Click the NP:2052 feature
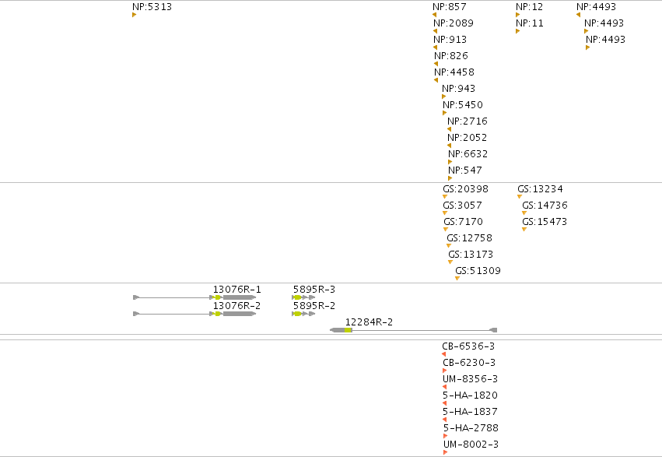662x457 pixels. coord(467,138)
